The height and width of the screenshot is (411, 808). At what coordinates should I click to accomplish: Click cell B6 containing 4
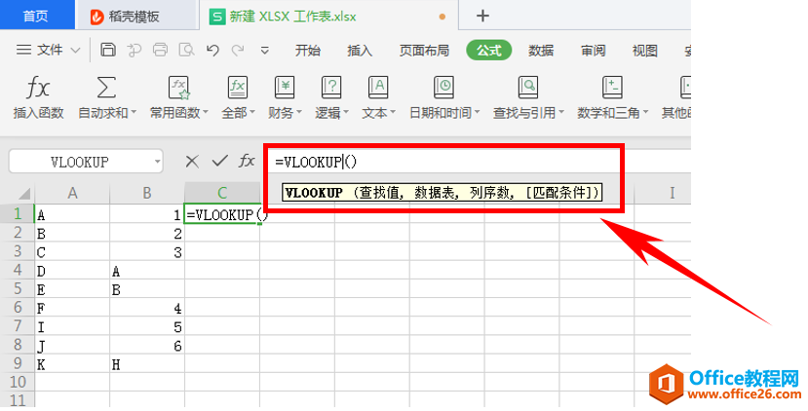pyautogui.click(x=147, y=308)
